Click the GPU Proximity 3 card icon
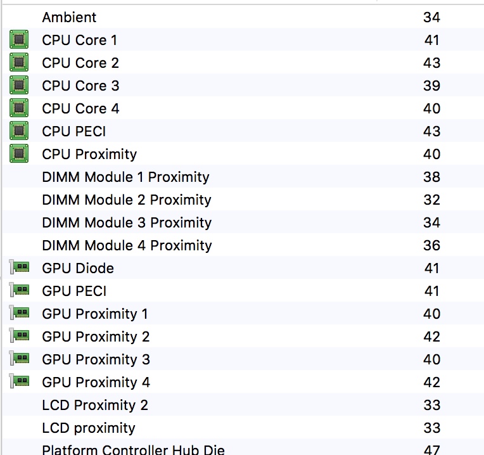The image size is (484, 455). pos(20,359)
